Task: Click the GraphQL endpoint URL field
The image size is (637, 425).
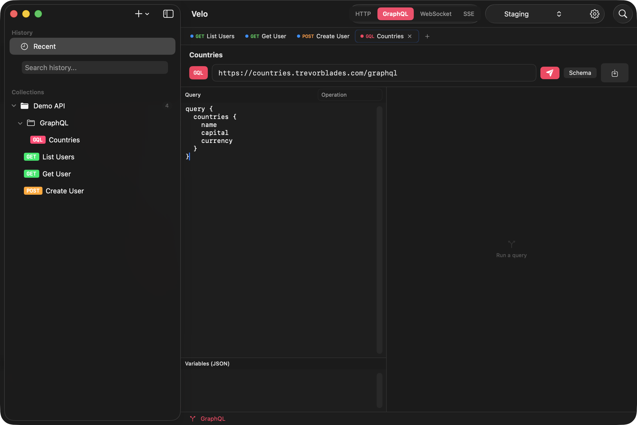Action: click(x=374, y=73)
